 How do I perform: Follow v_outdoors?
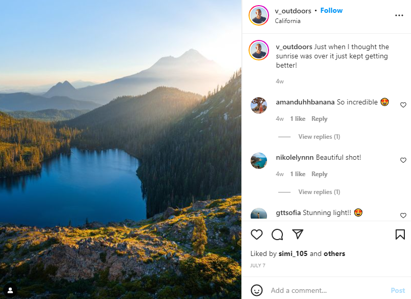coord(332,11)
